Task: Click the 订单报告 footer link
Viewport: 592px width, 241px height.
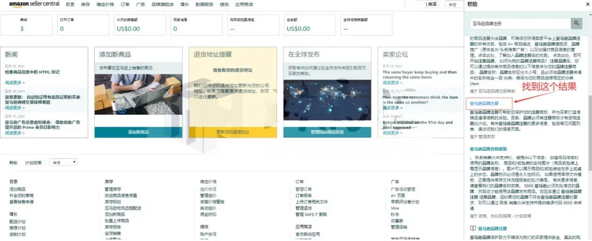Action: click(304, 196)
